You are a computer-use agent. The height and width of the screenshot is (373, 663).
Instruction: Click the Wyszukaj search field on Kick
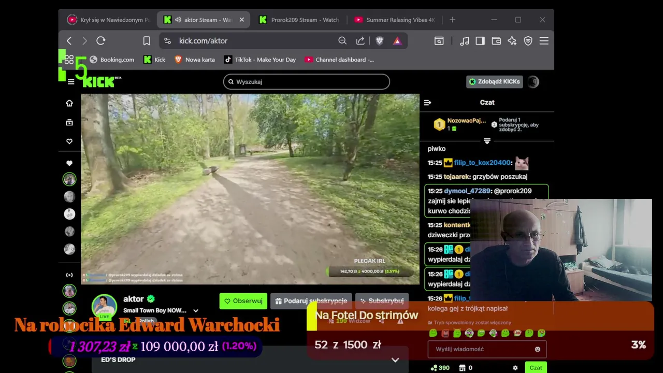tap(307, 82)
